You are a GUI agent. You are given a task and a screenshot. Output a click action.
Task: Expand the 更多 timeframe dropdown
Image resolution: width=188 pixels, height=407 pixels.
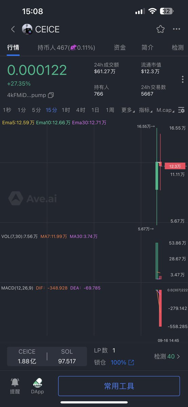(x=128, y=110)
